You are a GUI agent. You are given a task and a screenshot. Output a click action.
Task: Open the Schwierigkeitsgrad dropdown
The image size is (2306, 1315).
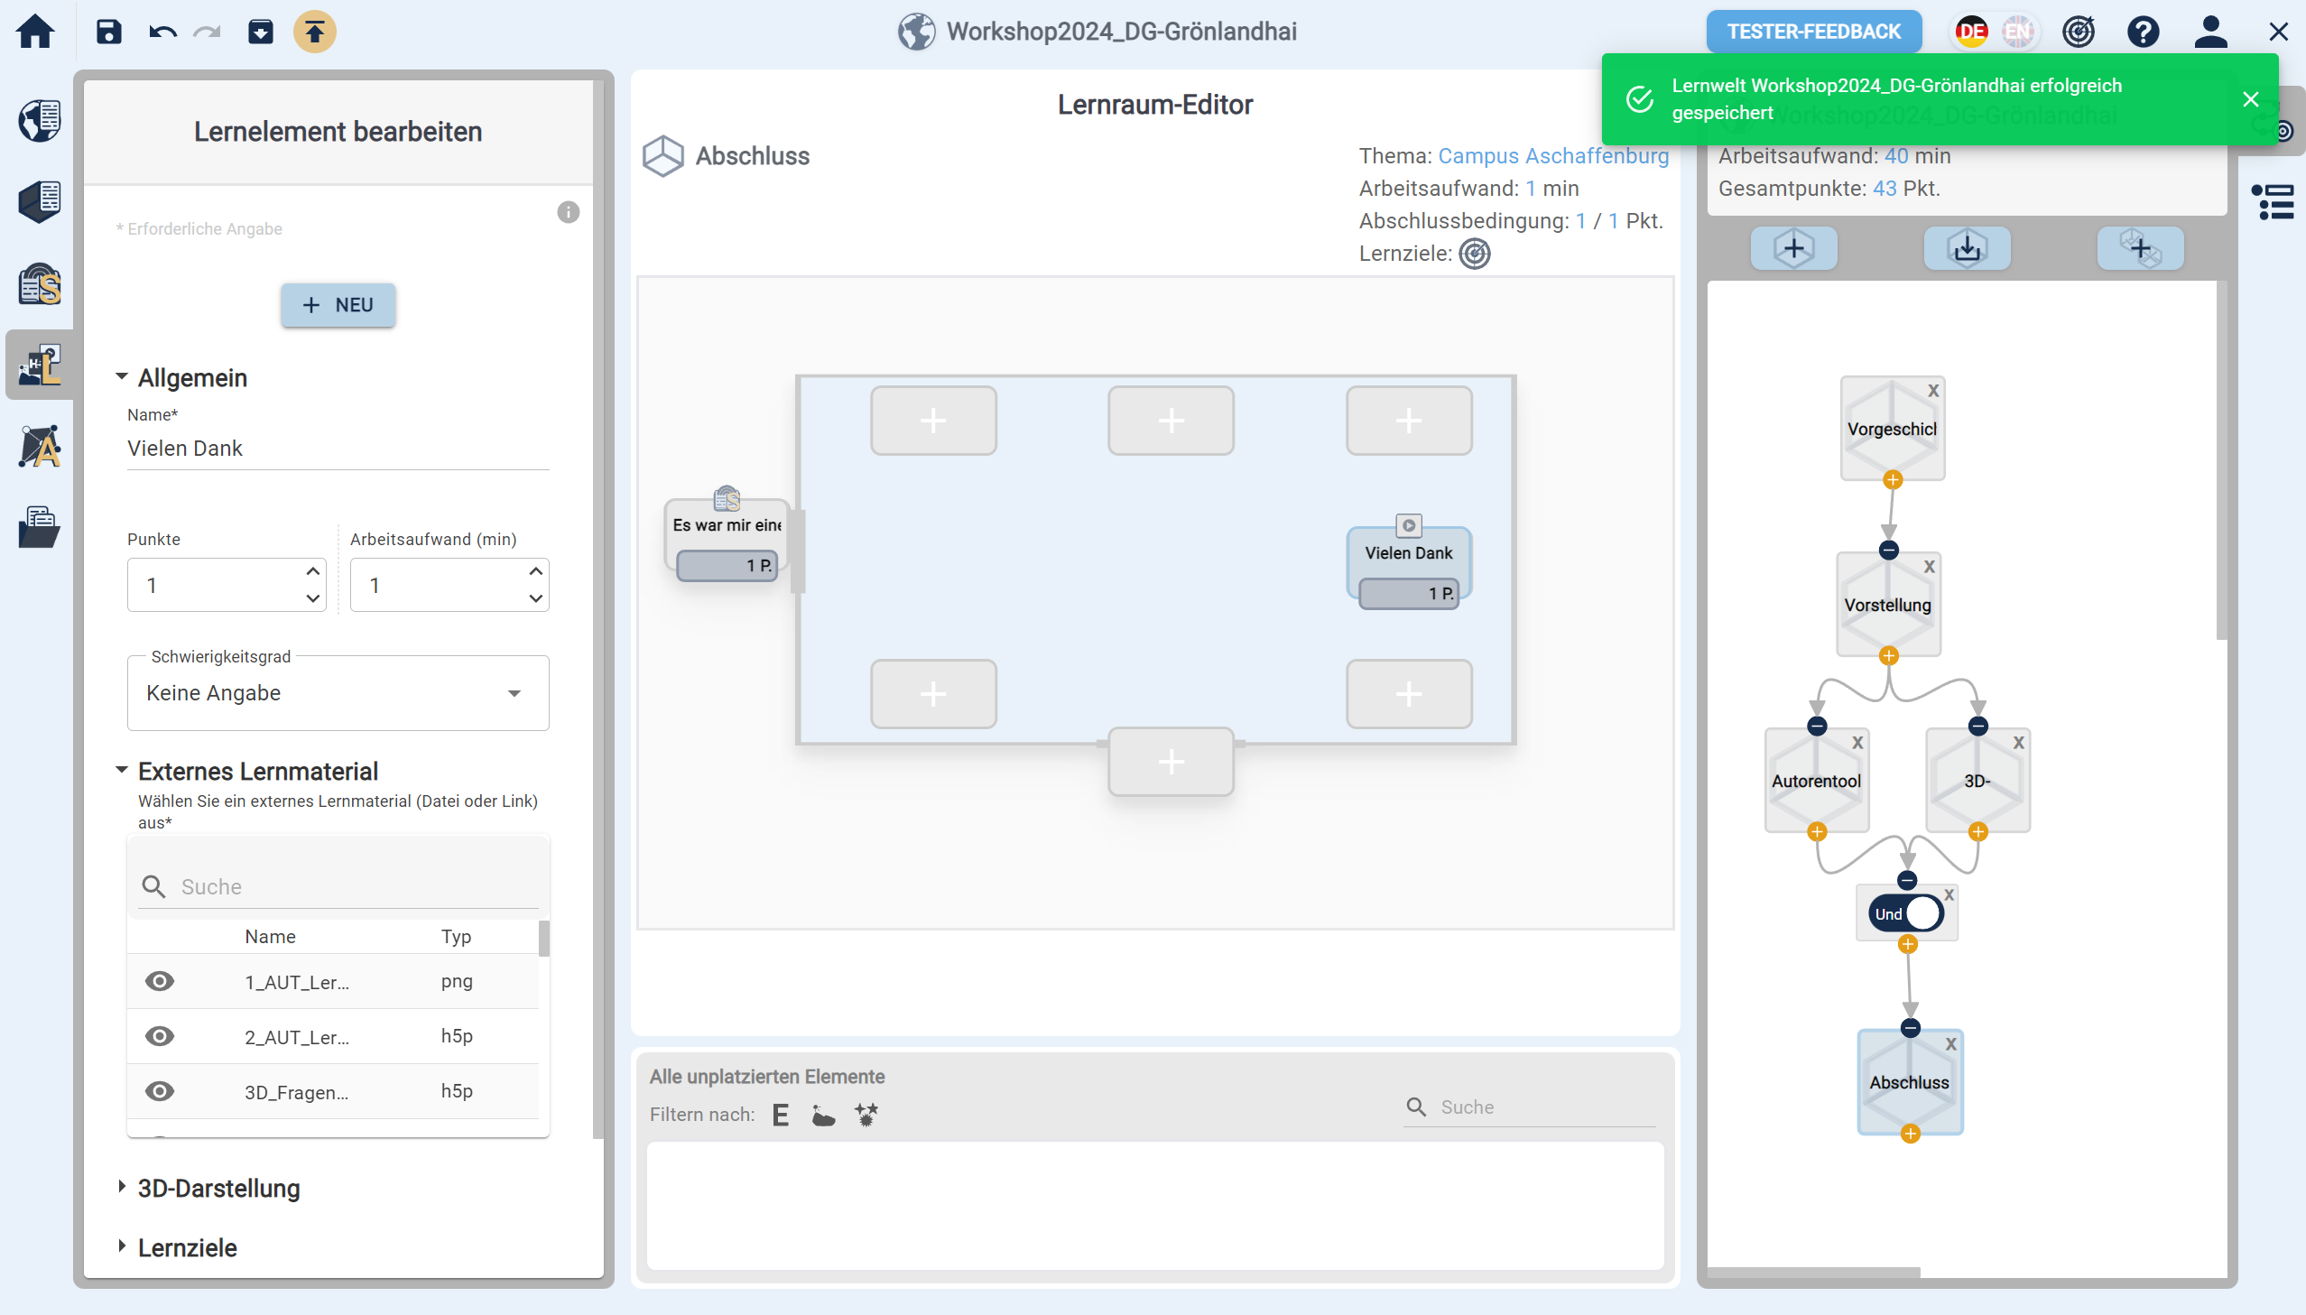click(338, 693)
